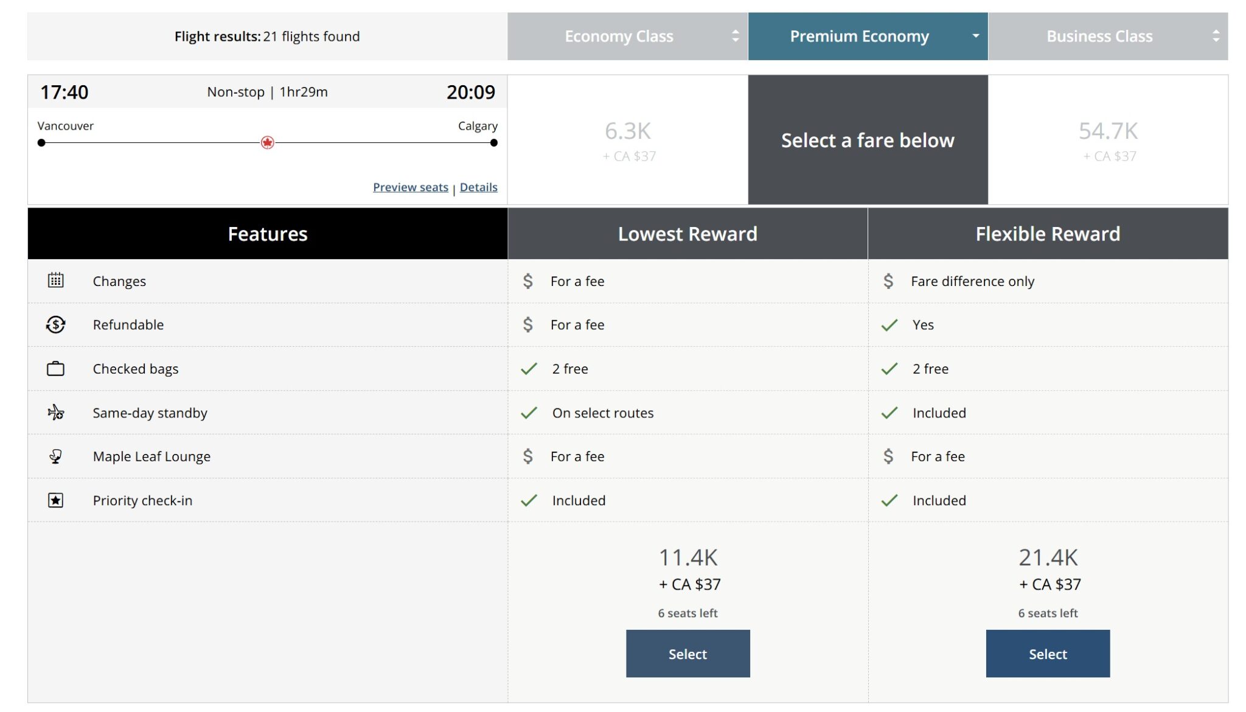Click the Changes calendar icon
The width and height of the screenshot is (1246, 712).
click(55, 281)
